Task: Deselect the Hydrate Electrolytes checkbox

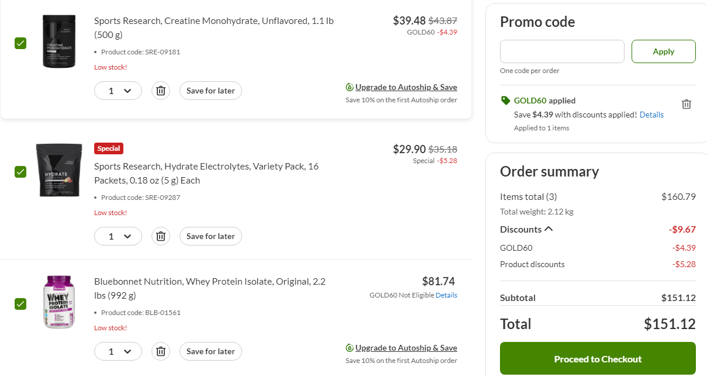Action: click(x=20, y=172)
